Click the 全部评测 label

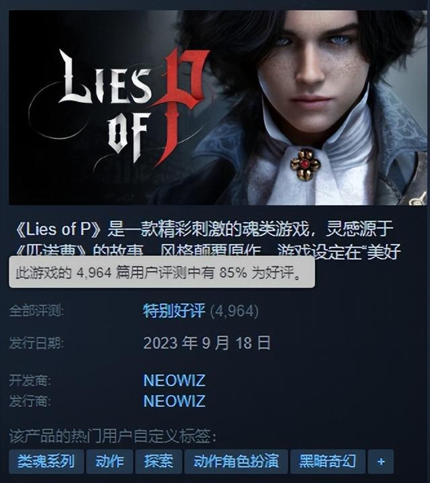(x=36, y=311)
